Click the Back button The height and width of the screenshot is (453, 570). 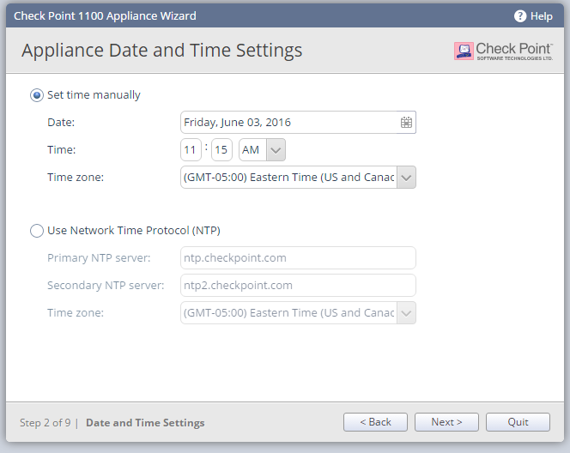click(375, 422)
